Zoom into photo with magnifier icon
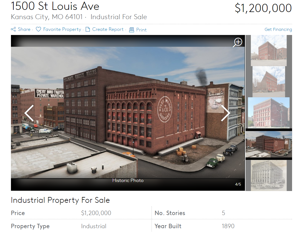This screenshot has height=232, width=297. [x=238, y=42]
